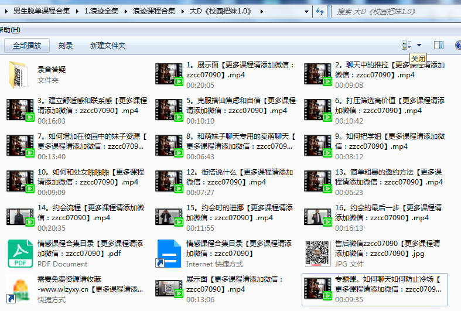Select file name 14。约会流程 mp4
This screenshot has height=311, width=461.
point(91,213)
